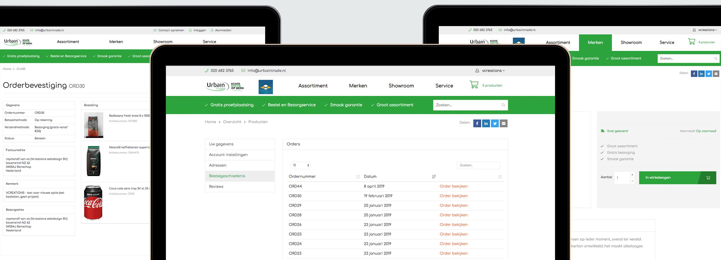Sort orders by Datum column arrows
721x260 pixels.
[x=434, y=177]
